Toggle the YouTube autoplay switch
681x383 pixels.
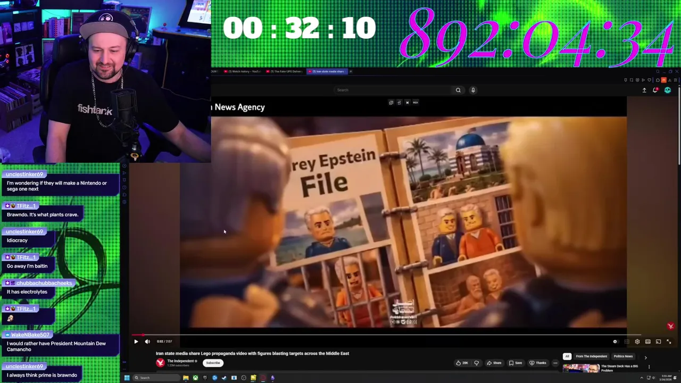616,342
